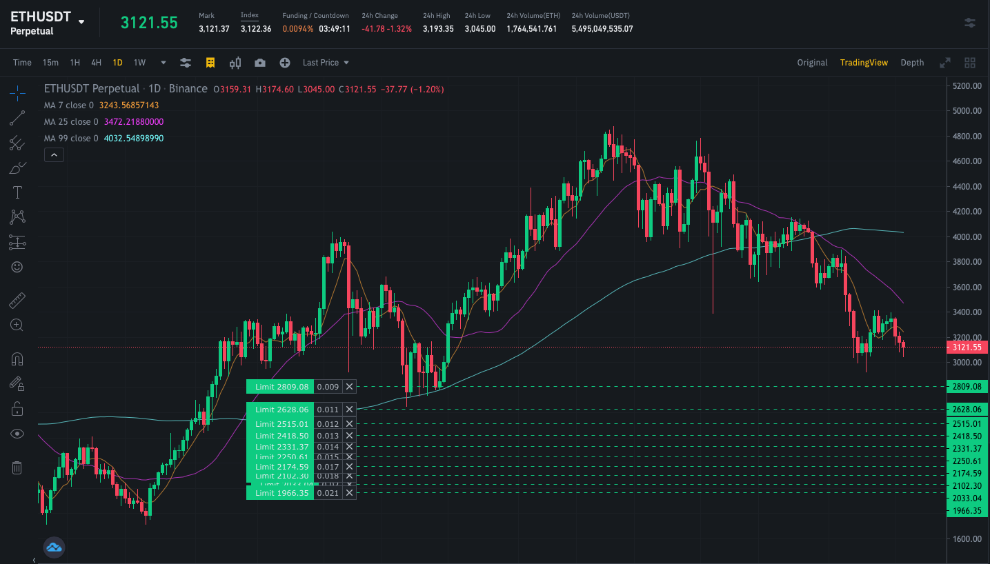Select the 4H timeframe
Viewport: 990px width, 564px height.
(x=97, y=63)
